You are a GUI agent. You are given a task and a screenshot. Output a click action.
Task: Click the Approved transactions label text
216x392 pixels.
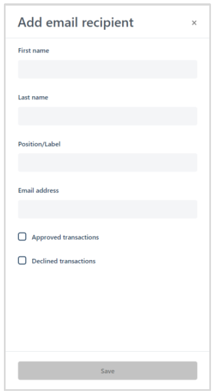(65, 237)
